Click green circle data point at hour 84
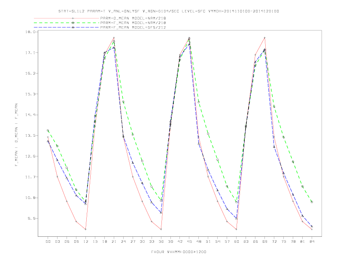This screenshot has height=263, width=340. pyautogui.click(x=312, y=202)
